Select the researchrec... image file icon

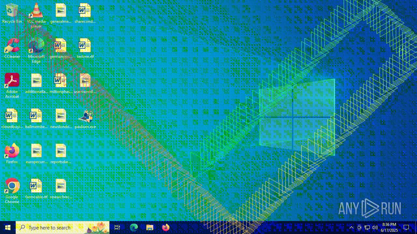pos(61,189)
